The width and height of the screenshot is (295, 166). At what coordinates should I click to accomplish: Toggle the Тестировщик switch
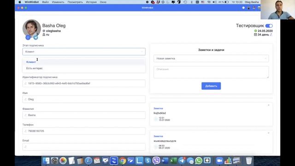click(x=269, y=26)
